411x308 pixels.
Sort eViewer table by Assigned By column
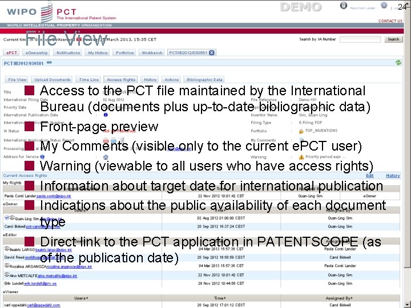(339, 298)
